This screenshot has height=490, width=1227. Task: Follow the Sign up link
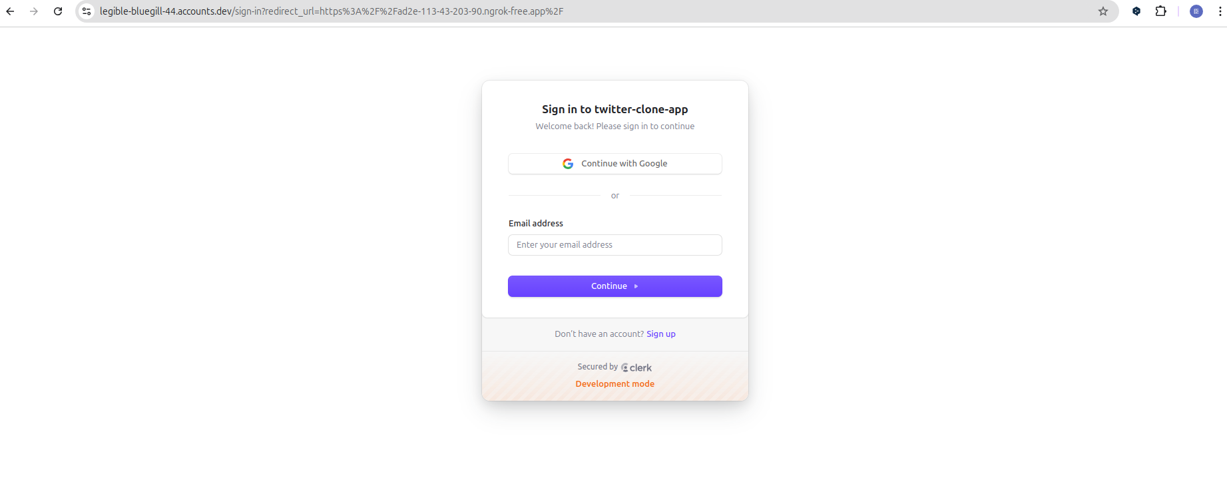(x=660, y=334)
